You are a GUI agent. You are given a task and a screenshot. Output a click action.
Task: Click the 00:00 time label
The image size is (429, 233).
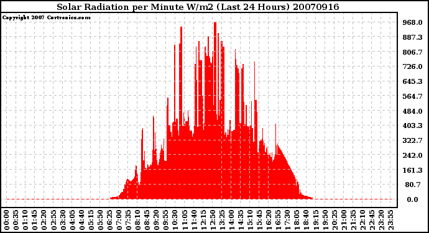click(x=7, y=221)
